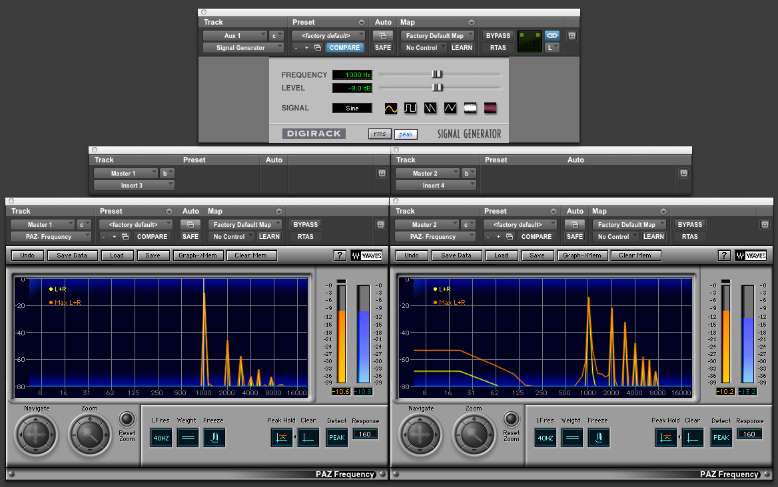Click the LEVEL slider handle
The height and width of the screenshot is (487, 778).
click(x=437, y=88)
